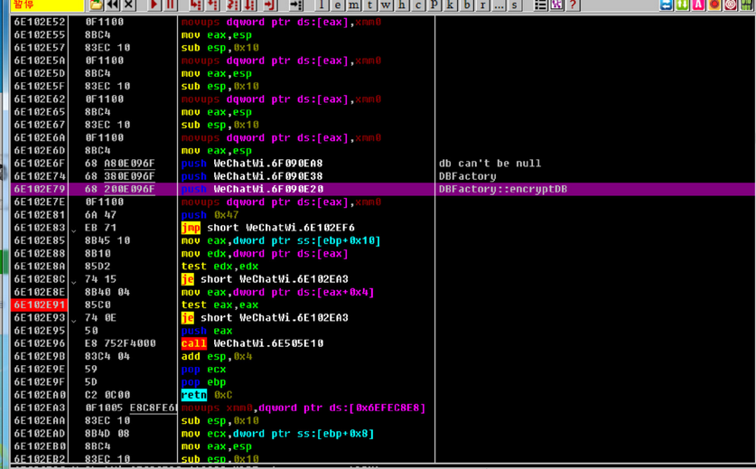Open the breakpoints 'b' window button
This screenshot has height=469, width=756.
[x=467, y=5]
